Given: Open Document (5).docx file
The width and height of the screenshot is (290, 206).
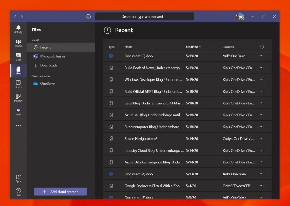Looking at the screenshot, I should [139, 56].
